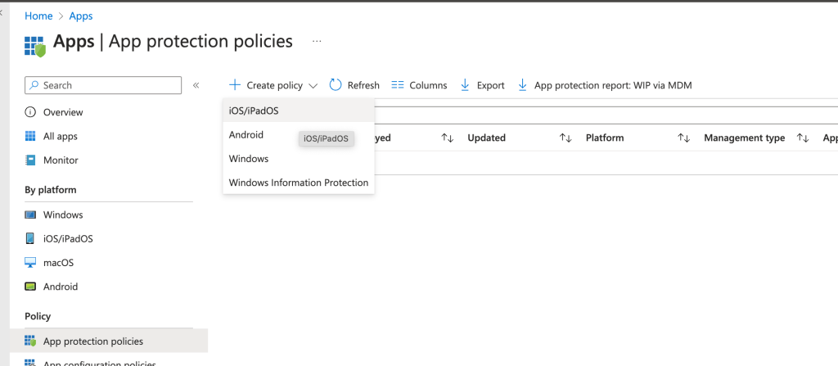Image resolution: width=838 pixels, height=366 pixels.
Task: Select the Monitor icon in sidebar
Action: 30,160
